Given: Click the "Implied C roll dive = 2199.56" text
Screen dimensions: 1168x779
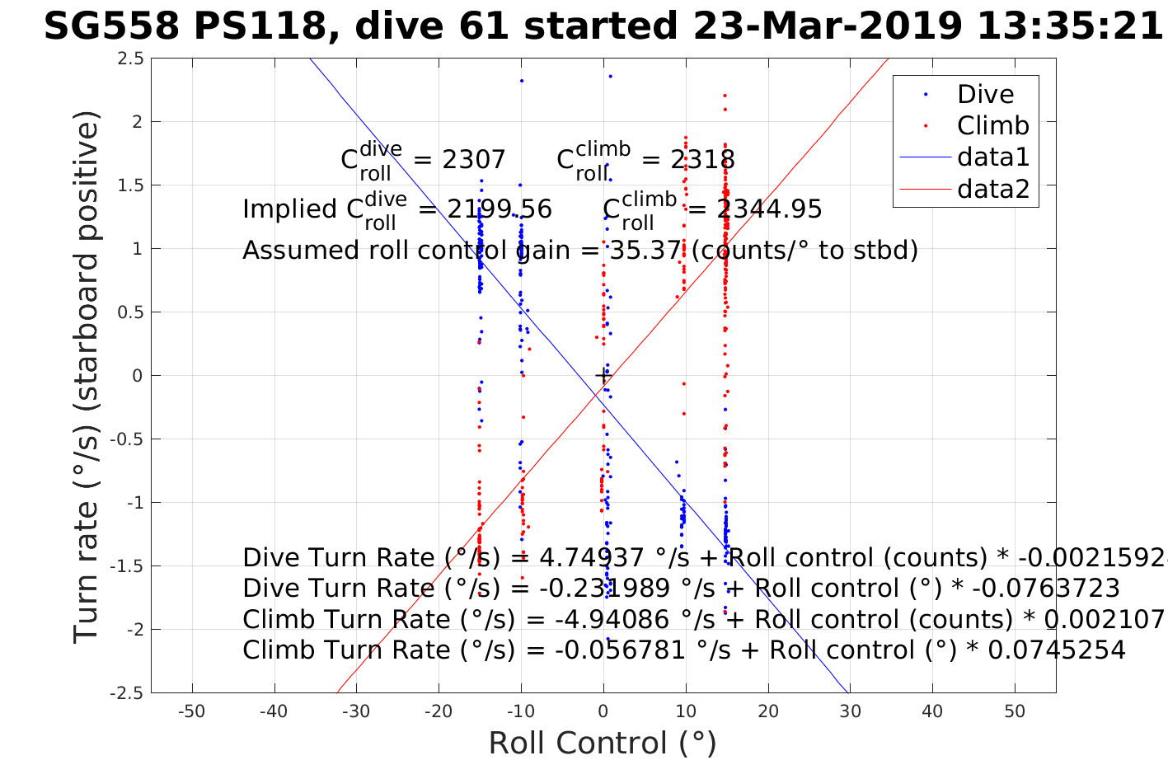Looking at the screenshot, I should coord(396,209).
